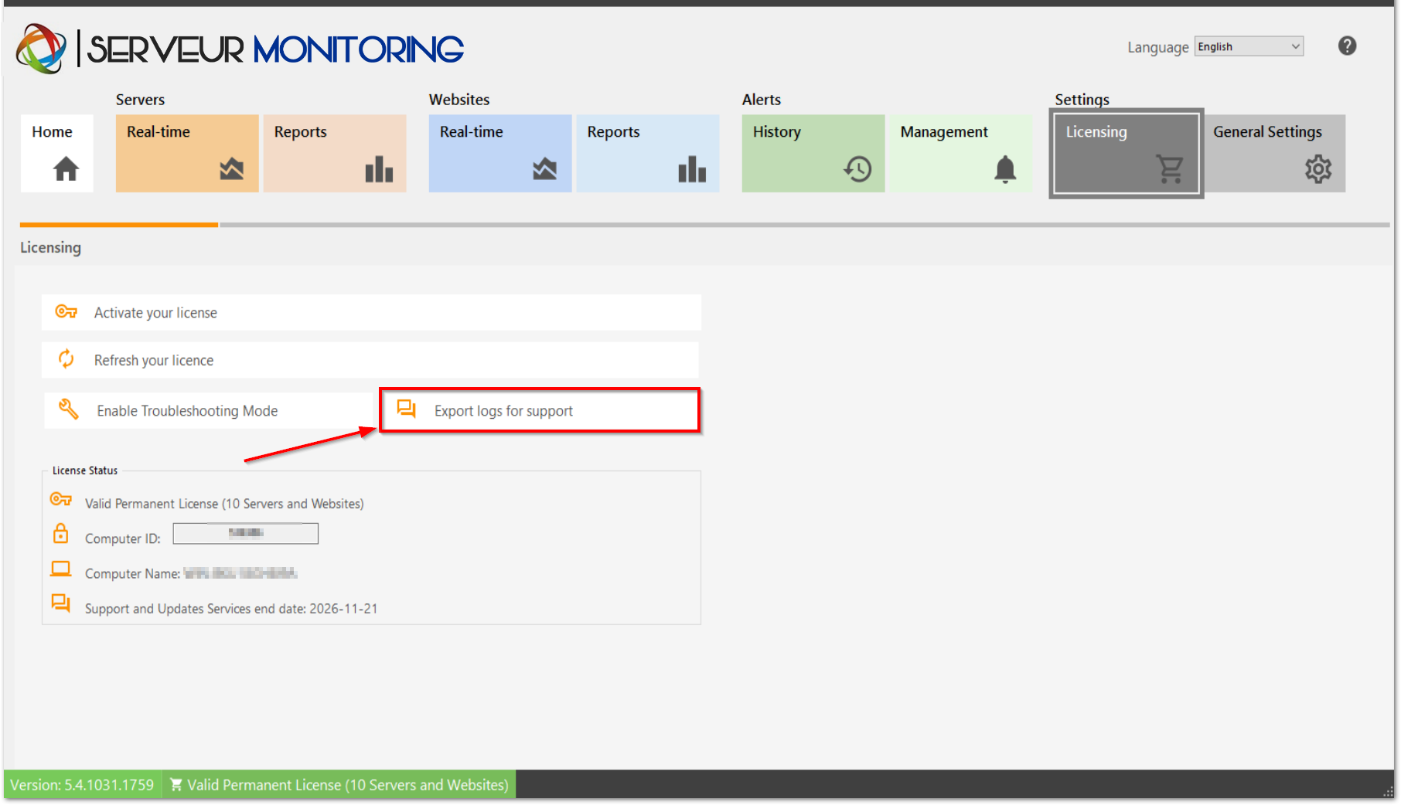Click the Licensing shopping cart icon
Screen dimensions: 1401x805
[x=1169, y=168]
